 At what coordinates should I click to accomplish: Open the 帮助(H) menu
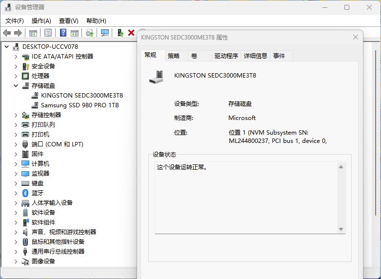pos(96,21)
